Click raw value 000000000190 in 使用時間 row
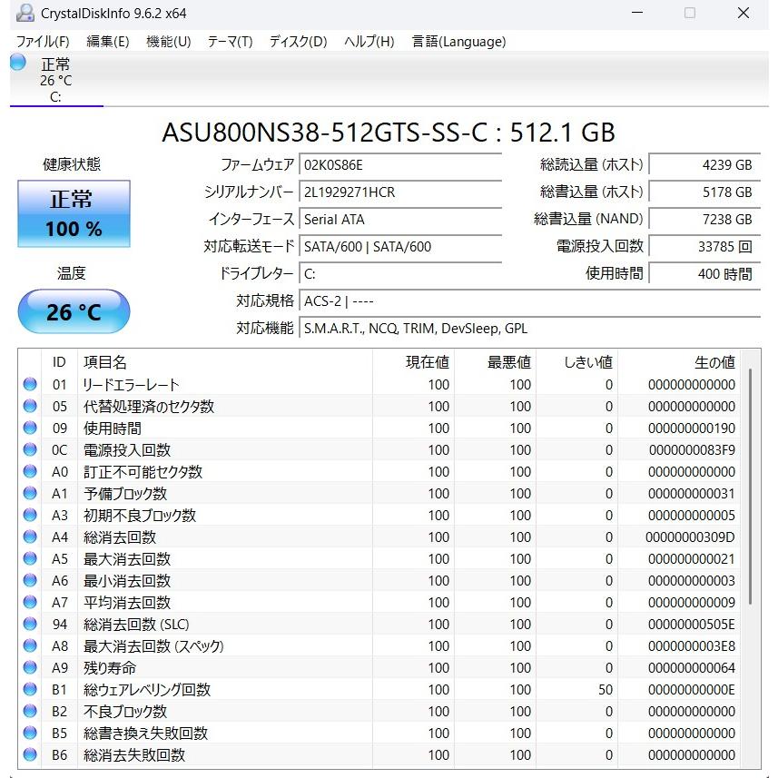The height and width of the screenshot is (778, 778). pos(692,428)
